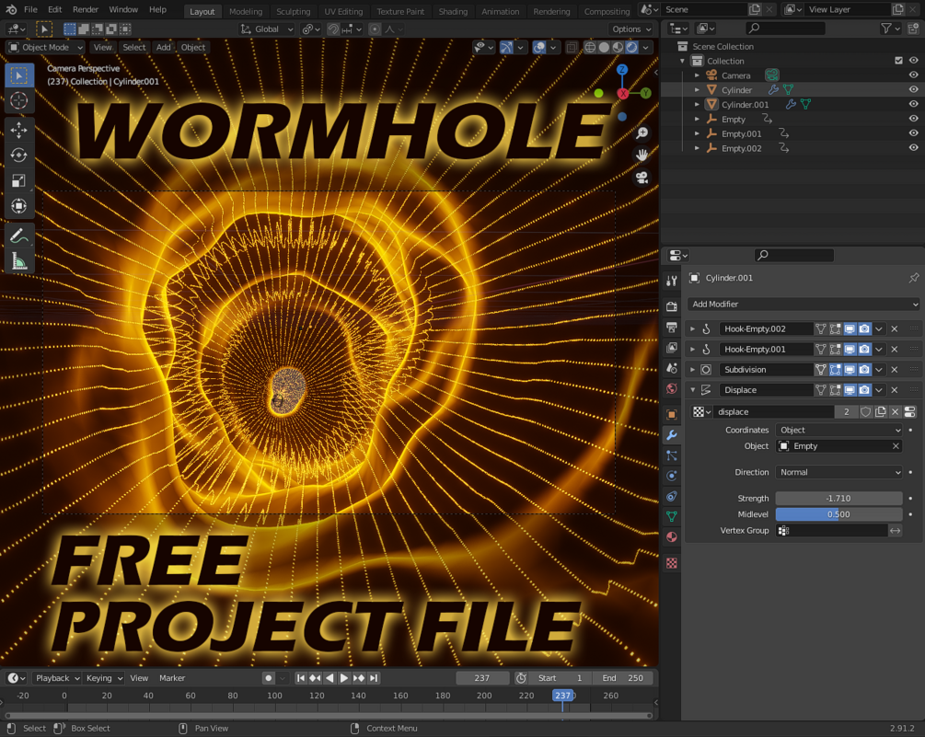Toggle the viewport X-ray button
Viewport: 925px width, 737px height.
tap(572, 47)
